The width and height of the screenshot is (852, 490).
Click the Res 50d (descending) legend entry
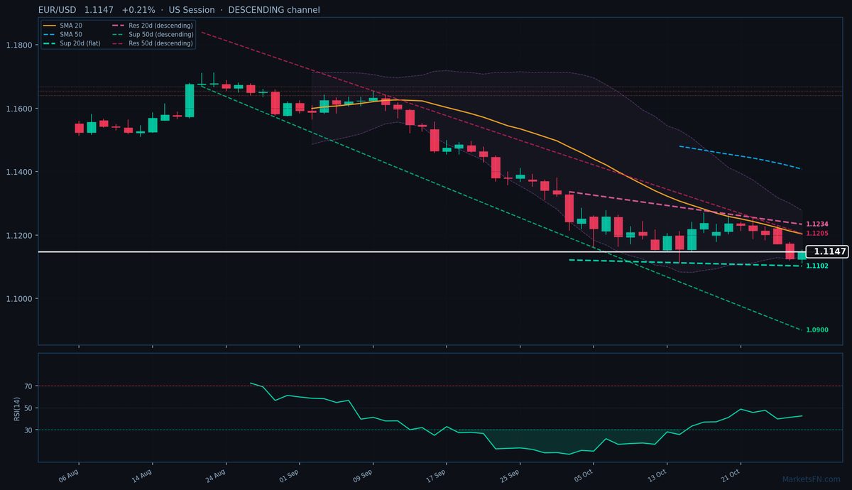point(153,43)
